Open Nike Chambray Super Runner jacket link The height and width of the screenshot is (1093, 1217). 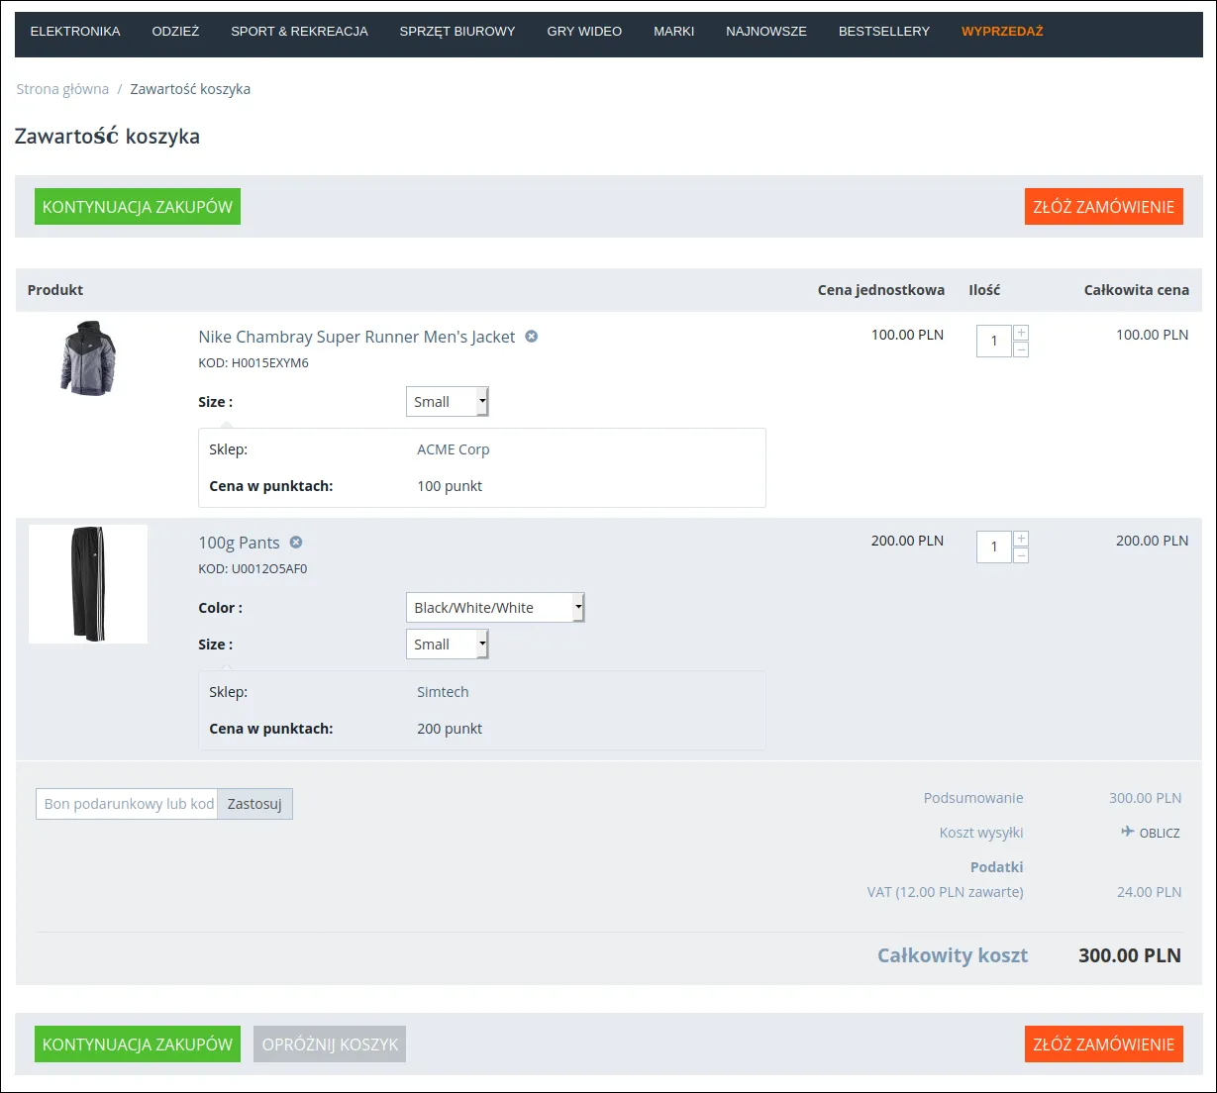point(356,337)
